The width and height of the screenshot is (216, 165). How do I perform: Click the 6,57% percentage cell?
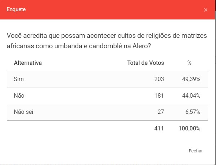tap(193, 112)
